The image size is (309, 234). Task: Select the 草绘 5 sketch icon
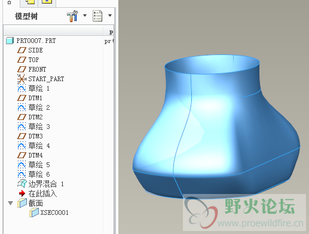coord(22,165)
